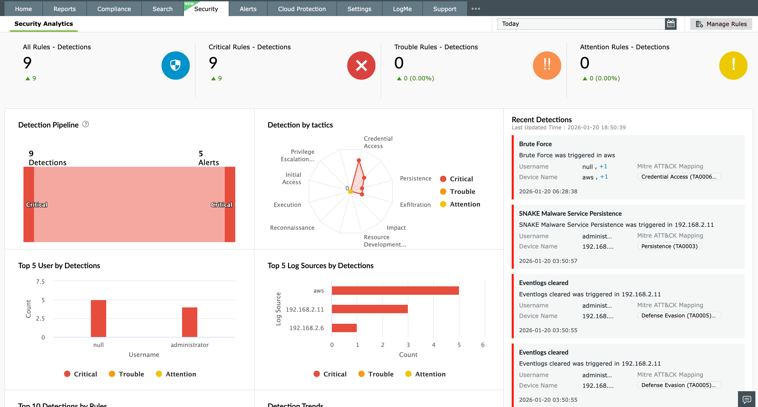Click the 192.168.2.6 log source bar
This screenshot has height=407, width=758.
(x=344, y=328)
